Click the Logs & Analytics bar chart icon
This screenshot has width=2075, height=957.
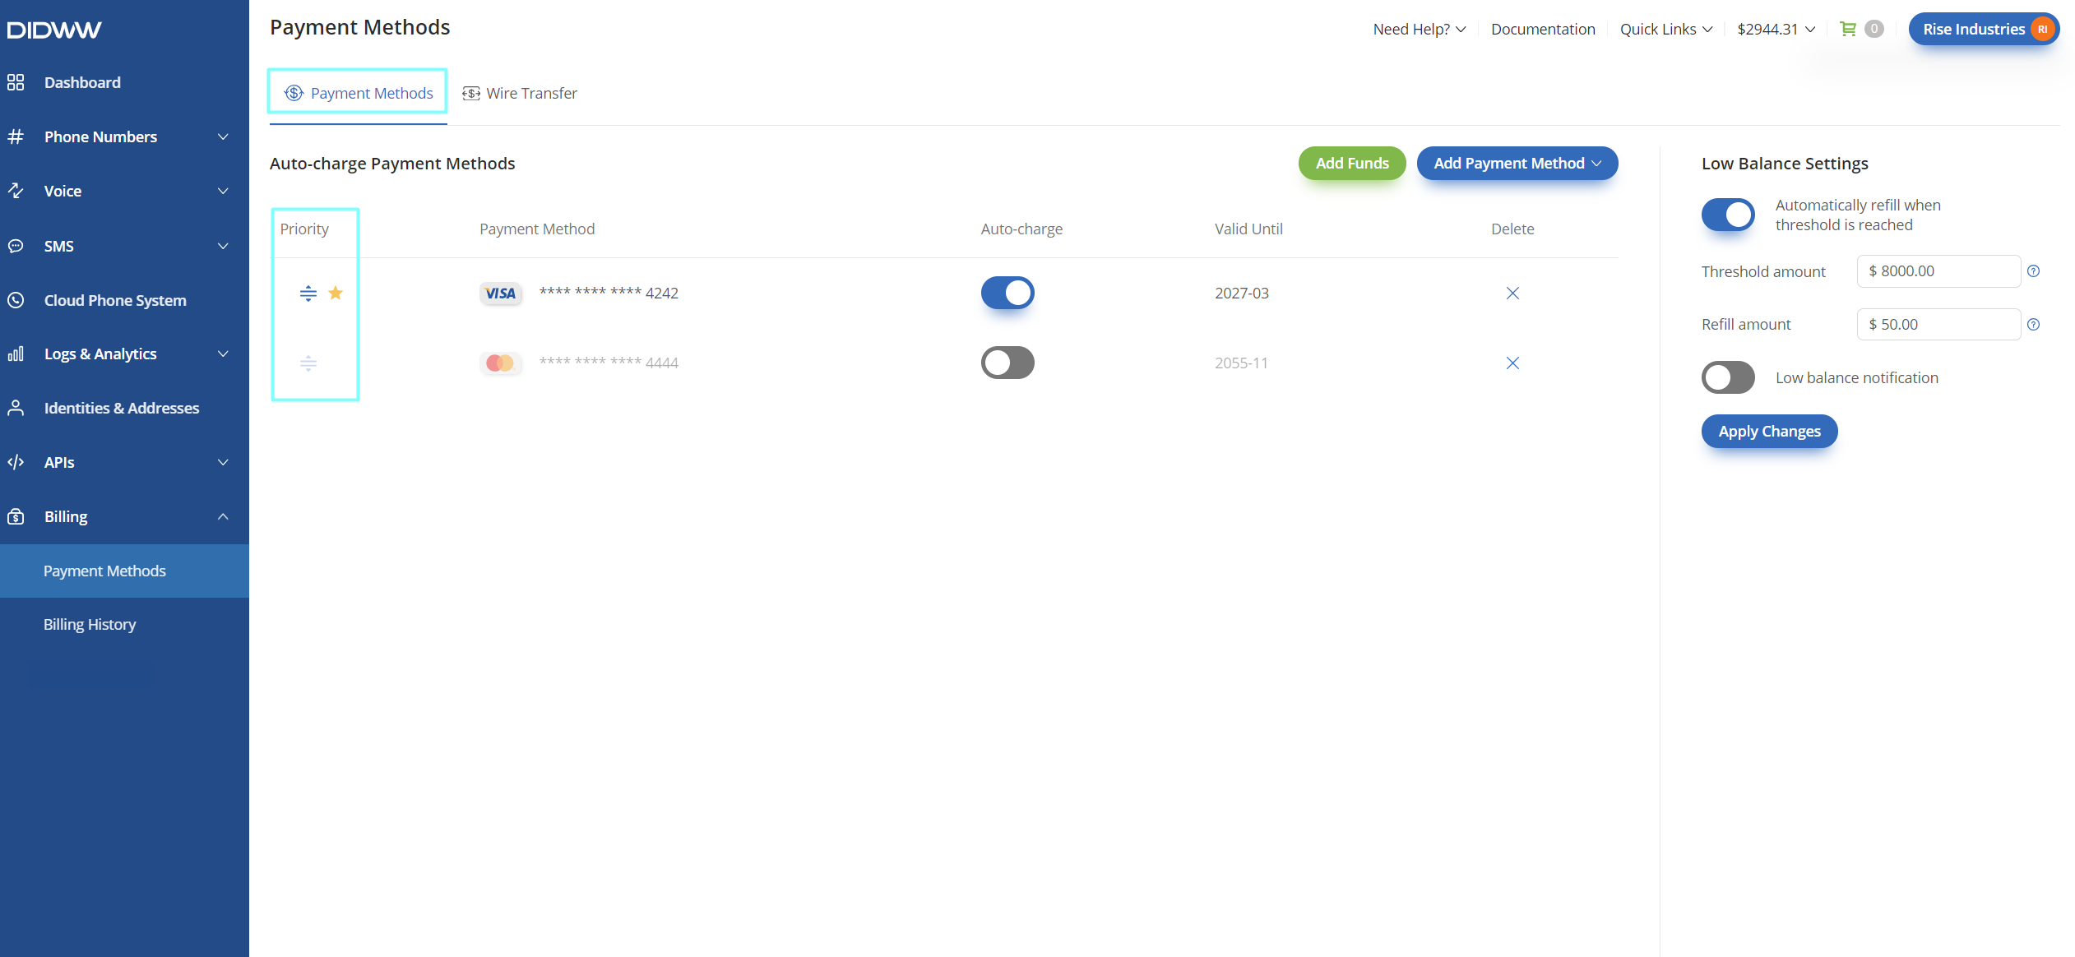16,354
